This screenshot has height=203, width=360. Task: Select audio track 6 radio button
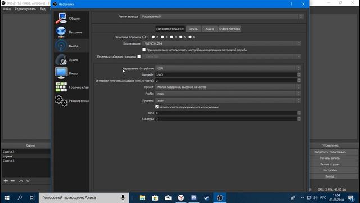point(190,37)
